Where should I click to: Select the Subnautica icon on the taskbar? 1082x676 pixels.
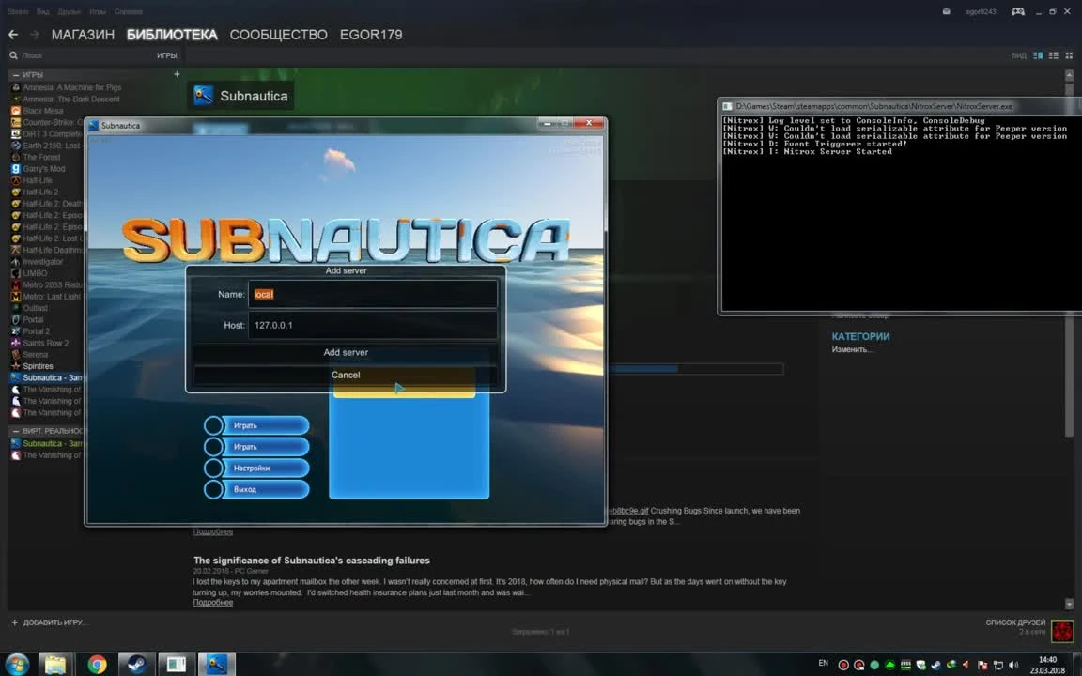click(216, 665)
